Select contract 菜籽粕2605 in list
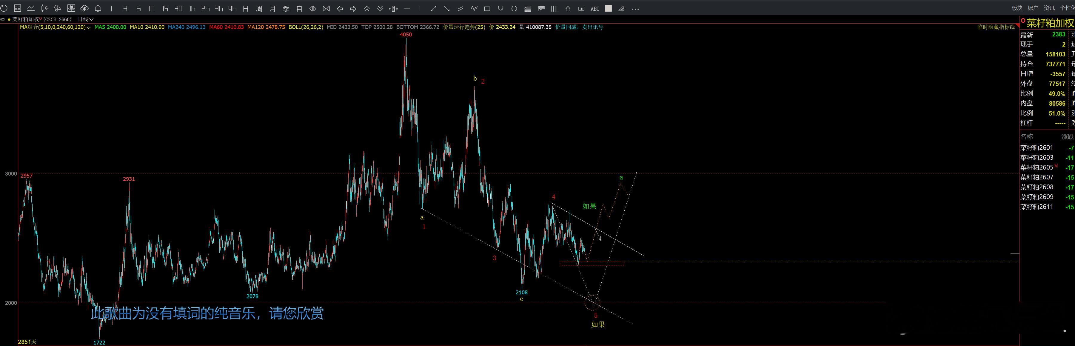This screenshot has width=1075, height=346. click(x=1037, y=167)
